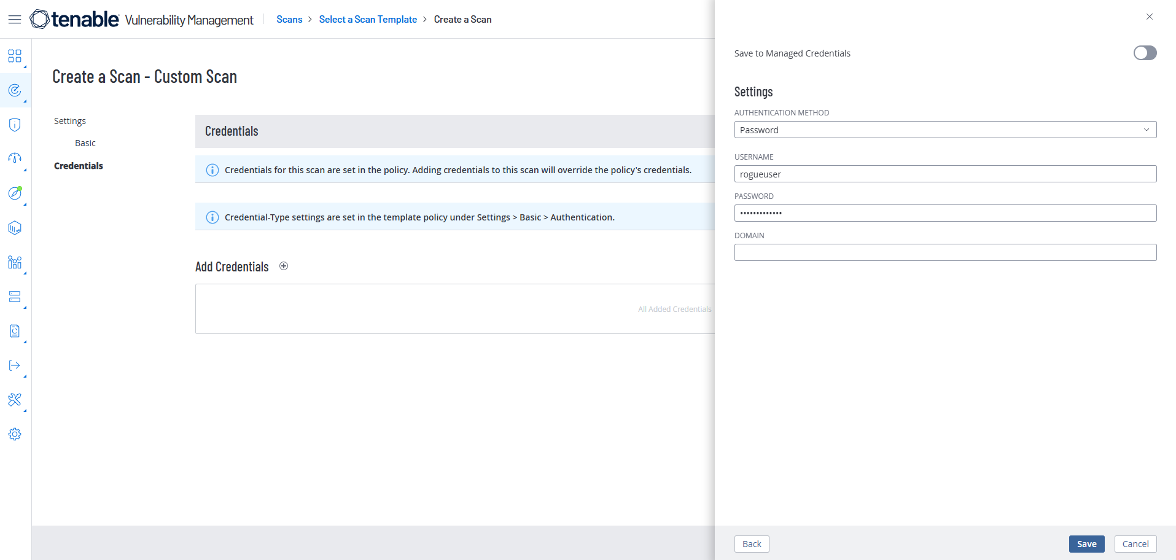Click the Back button in panel
This screenshot has width=1176, height=560.
(x=752, y=544)
